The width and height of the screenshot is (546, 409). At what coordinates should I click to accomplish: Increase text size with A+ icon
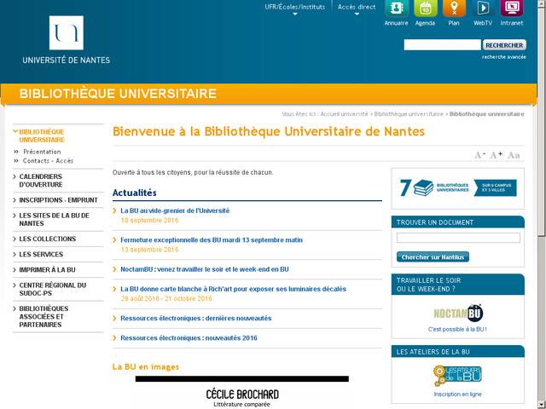pyautogui.click(x=497, y=155)
